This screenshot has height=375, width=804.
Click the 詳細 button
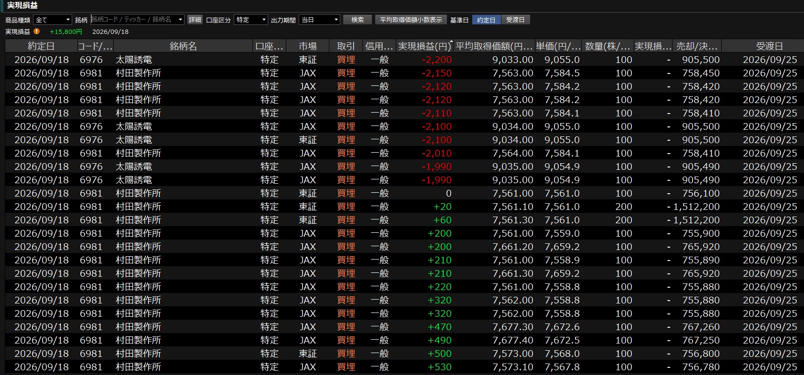point(195,20)
